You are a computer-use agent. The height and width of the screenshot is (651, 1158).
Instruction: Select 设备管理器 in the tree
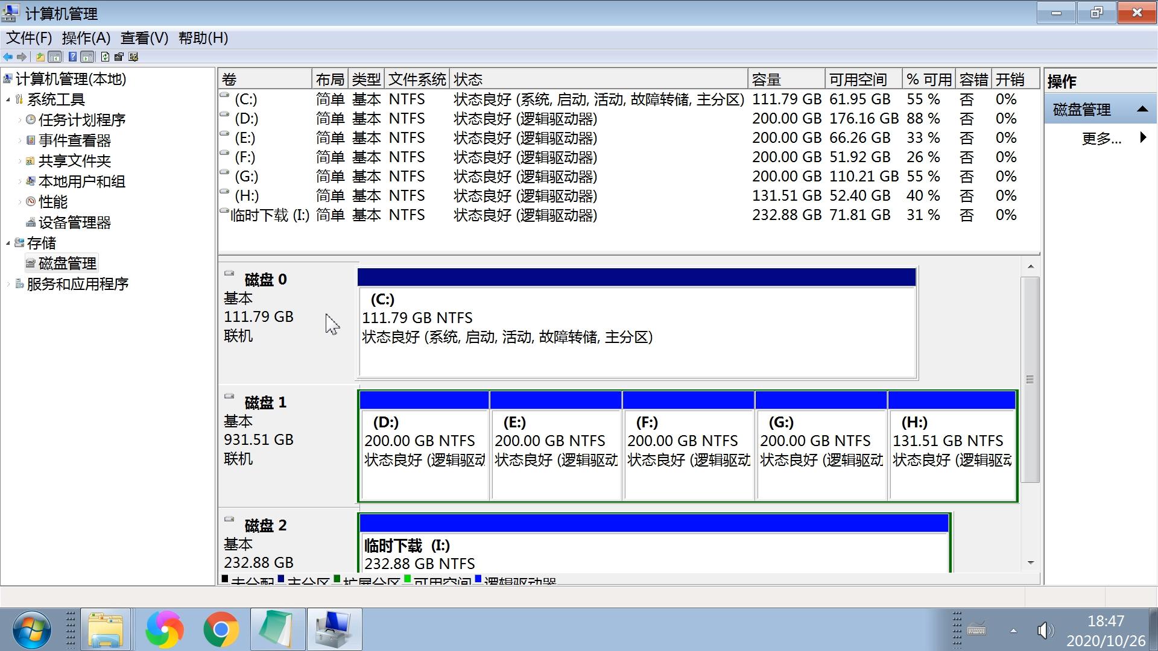(x=74, y=222)
